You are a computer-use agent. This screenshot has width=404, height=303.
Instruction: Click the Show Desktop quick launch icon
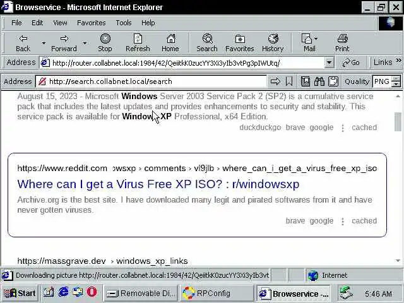point(48,292)
